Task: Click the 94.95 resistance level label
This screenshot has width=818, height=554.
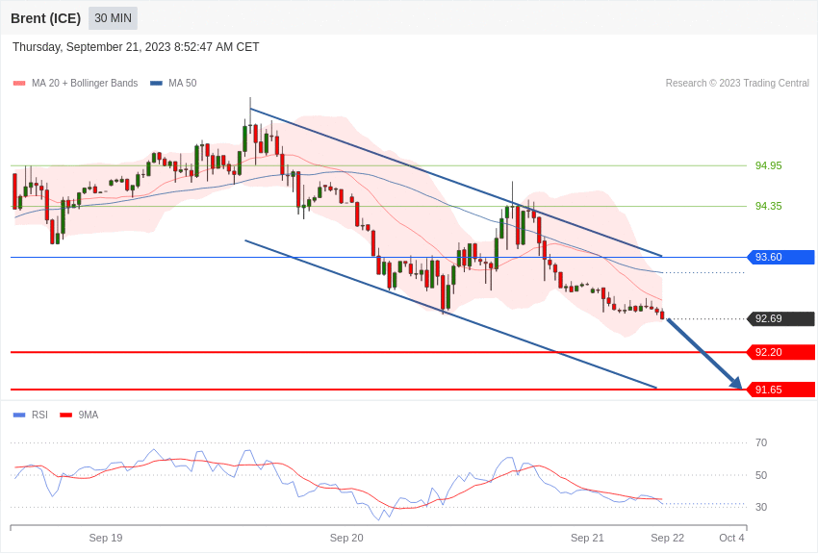Action: pos(768,165)
